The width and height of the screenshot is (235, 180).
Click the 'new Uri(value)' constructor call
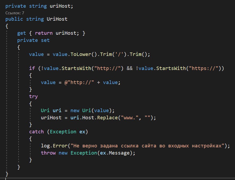(91, 111)
